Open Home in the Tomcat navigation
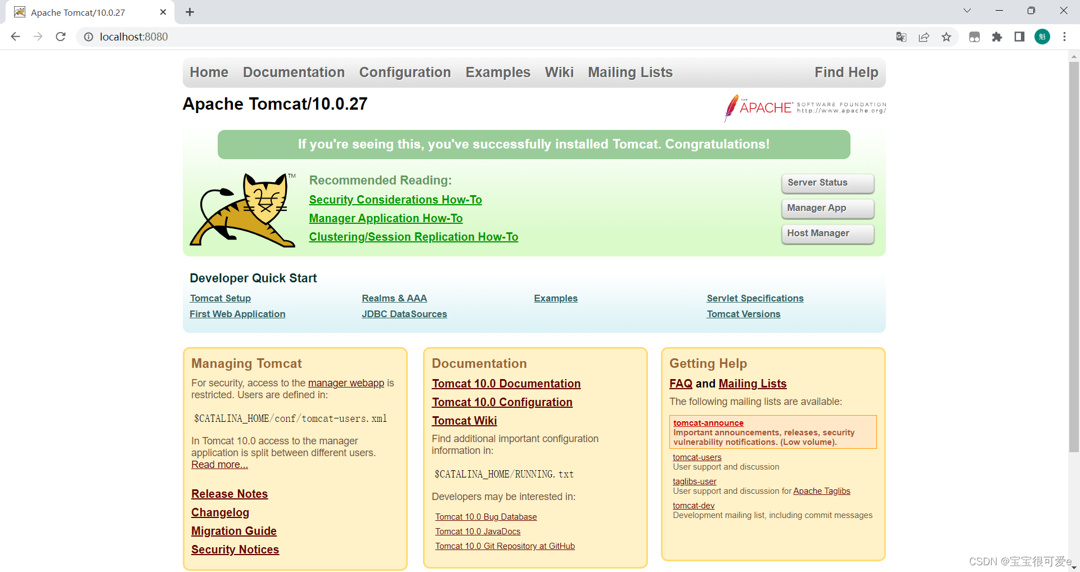This screenshot has width=1080, height=572. coord(209,73)
